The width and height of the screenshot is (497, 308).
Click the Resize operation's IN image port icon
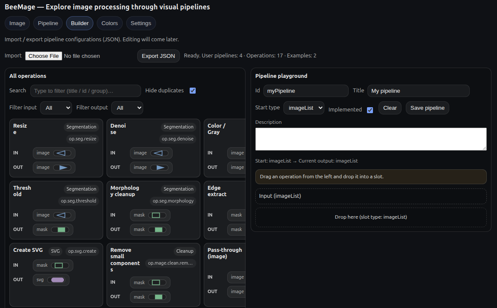(x=62, y=153)
